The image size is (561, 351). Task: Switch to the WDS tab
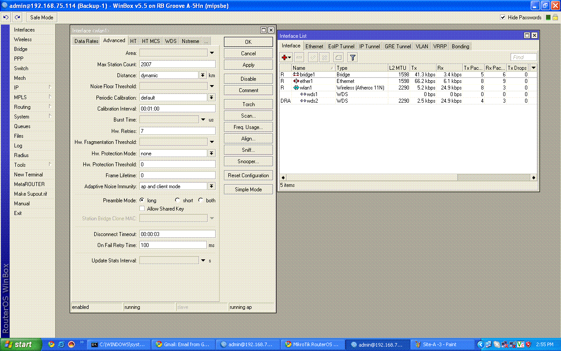[x=171, y=41]
